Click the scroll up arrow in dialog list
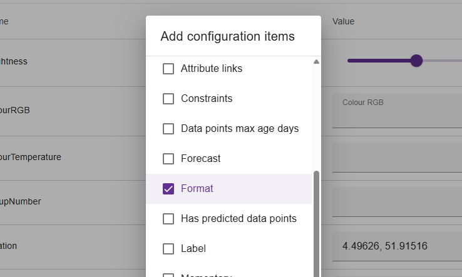This screenshot has height=277, width=462. coord(316,62)
